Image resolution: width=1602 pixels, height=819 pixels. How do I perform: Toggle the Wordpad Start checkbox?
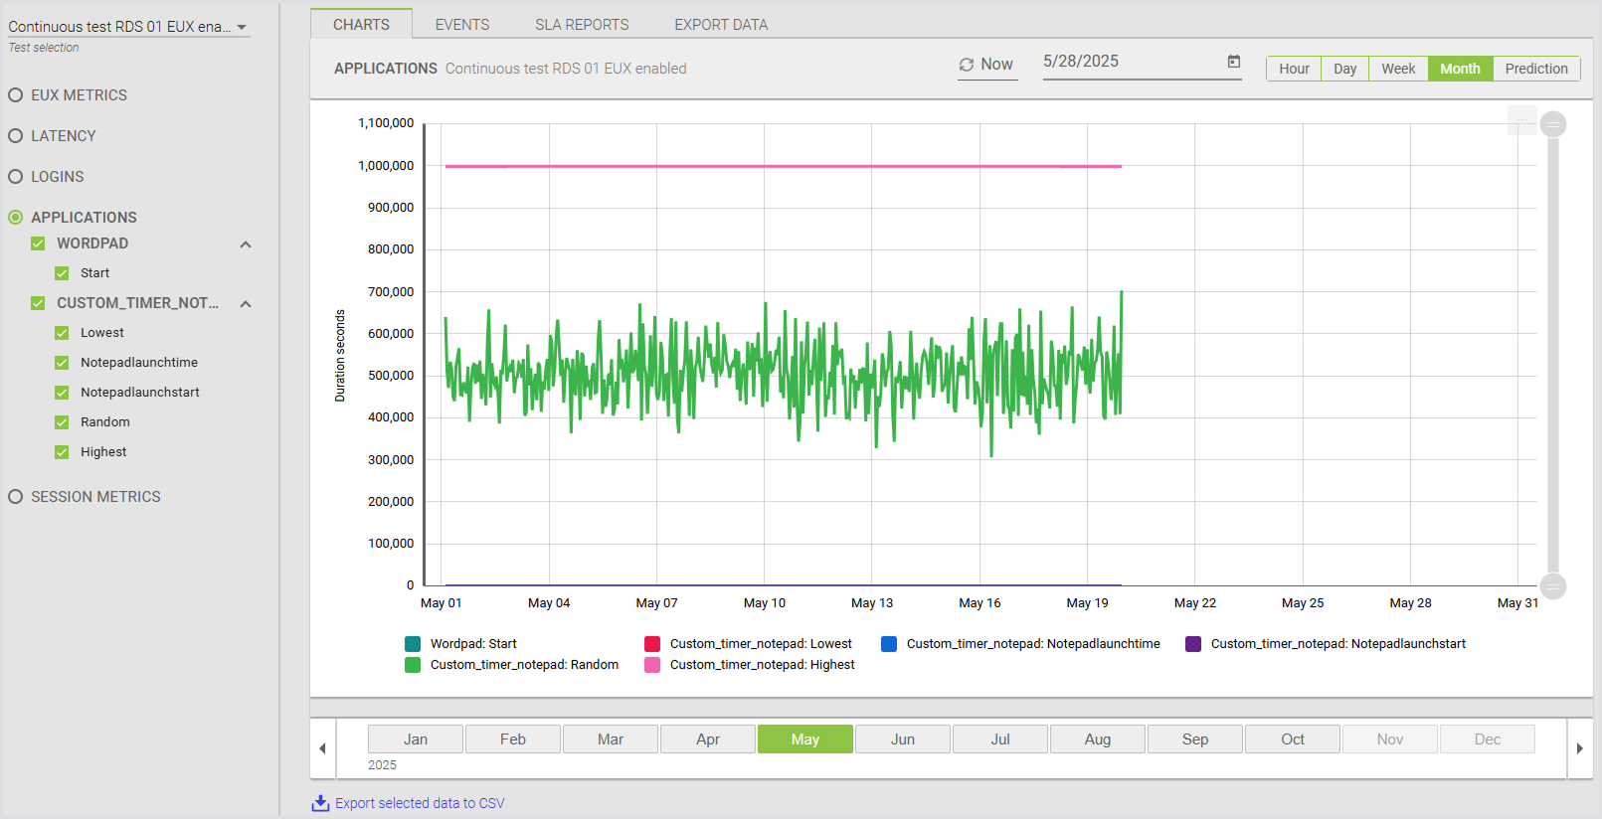tap(62, 273)
